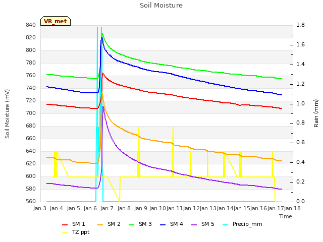Click the Rain (mm) axis label
This screenshot has height=242, width=323.
point(316,113)
